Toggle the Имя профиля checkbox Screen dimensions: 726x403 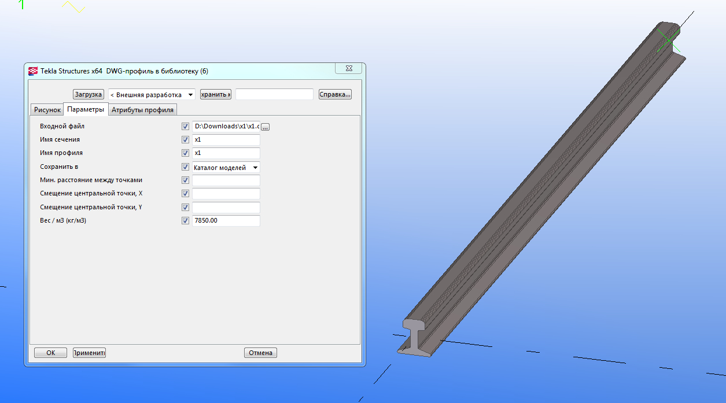tap(185, 153)
